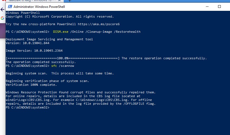Click the Google favicon behind the window
This screenshot has height=135, width=230.
[x=2, y=18]
